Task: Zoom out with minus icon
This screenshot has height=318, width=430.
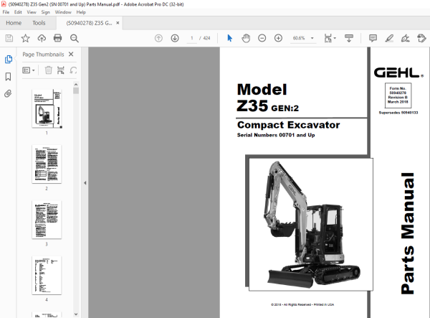Action: 262,38
